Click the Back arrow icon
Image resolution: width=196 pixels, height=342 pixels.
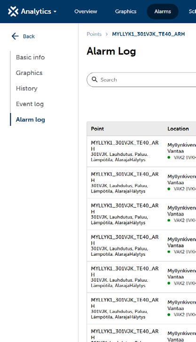[x=15, y=36]
